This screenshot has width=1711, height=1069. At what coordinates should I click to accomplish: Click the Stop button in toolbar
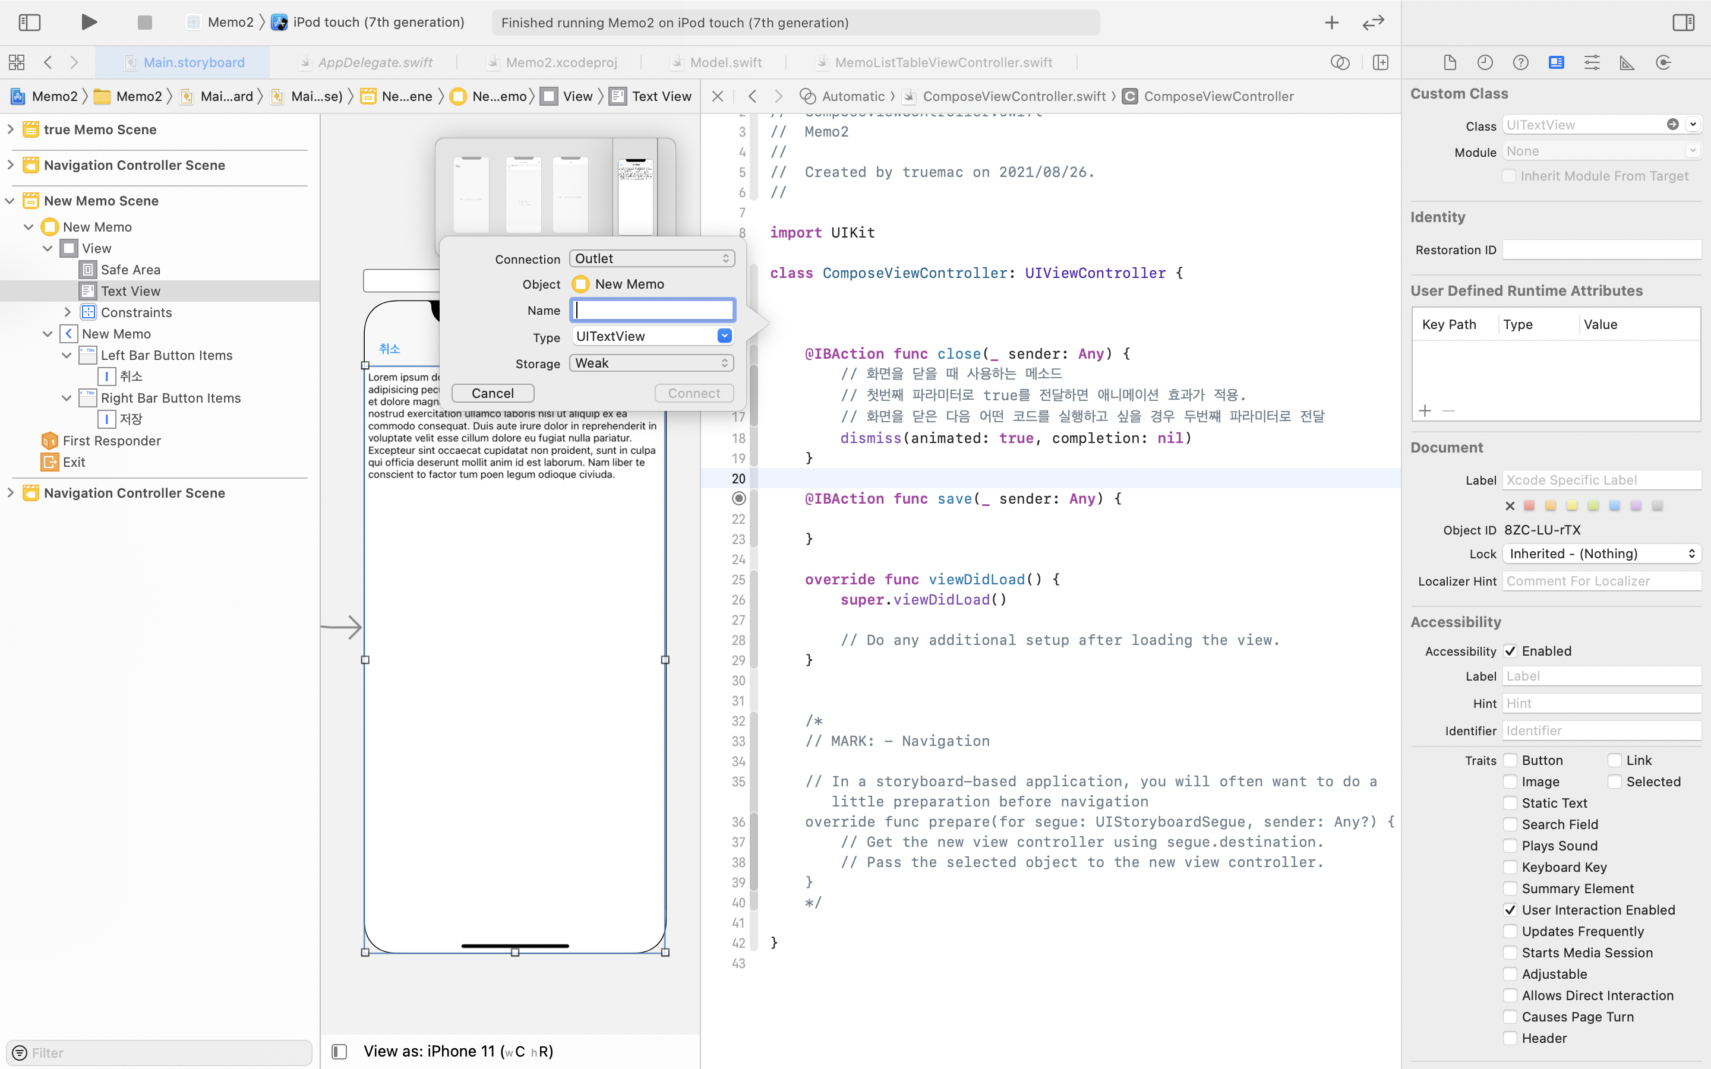pyautogui.click(x=144, y=22)
